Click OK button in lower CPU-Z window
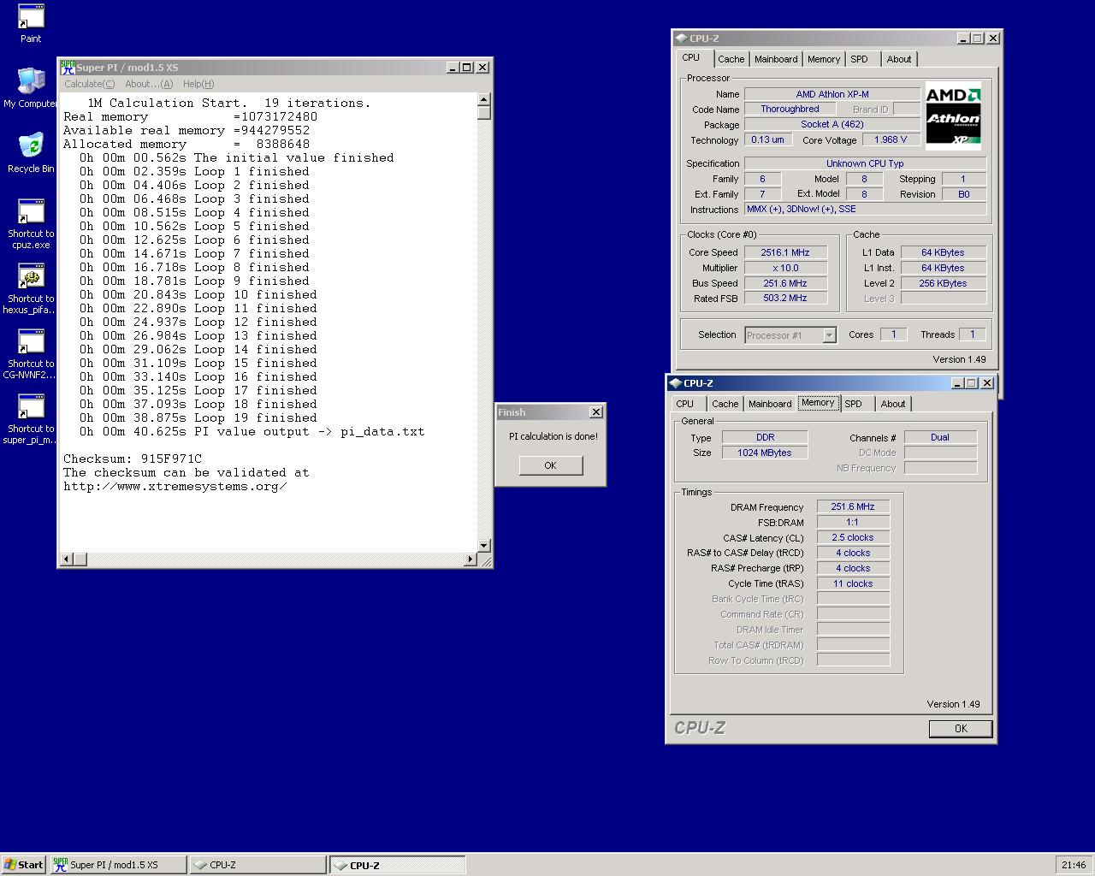1095x876 pixels. point(961,729)
